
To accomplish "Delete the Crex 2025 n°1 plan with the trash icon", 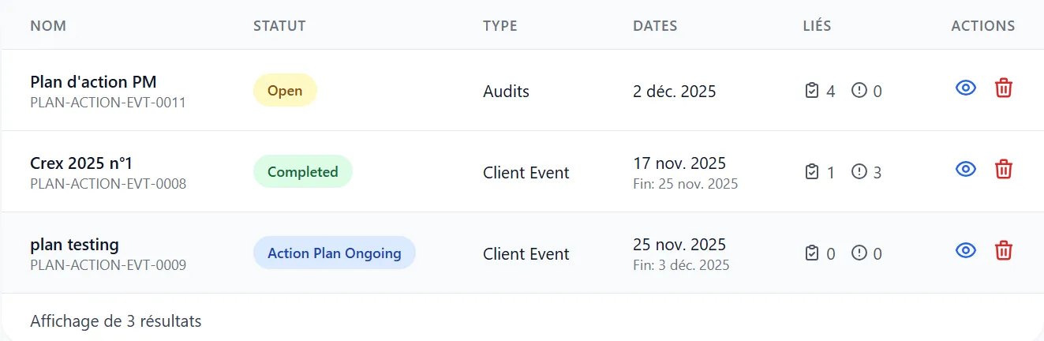I will (1003, 169).
